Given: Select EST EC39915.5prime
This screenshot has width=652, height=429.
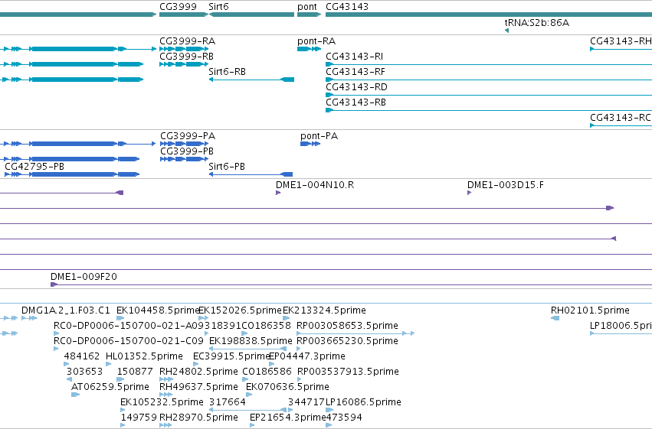Looking at the screenshot, I should click(x=231, y=356).
